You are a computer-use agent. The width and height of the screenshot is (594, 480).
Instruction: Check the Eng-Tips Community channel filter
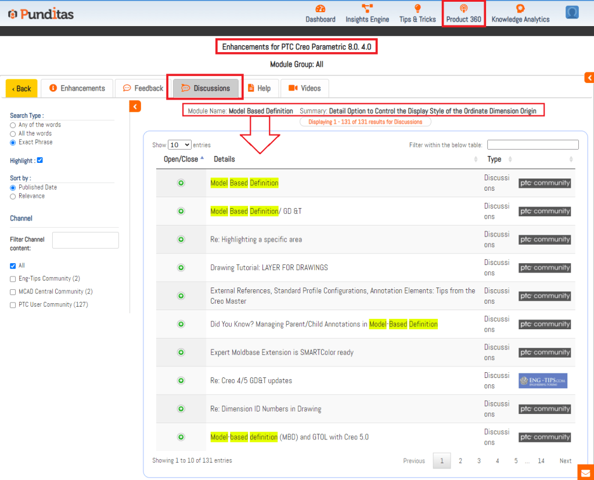coord(13,279)
